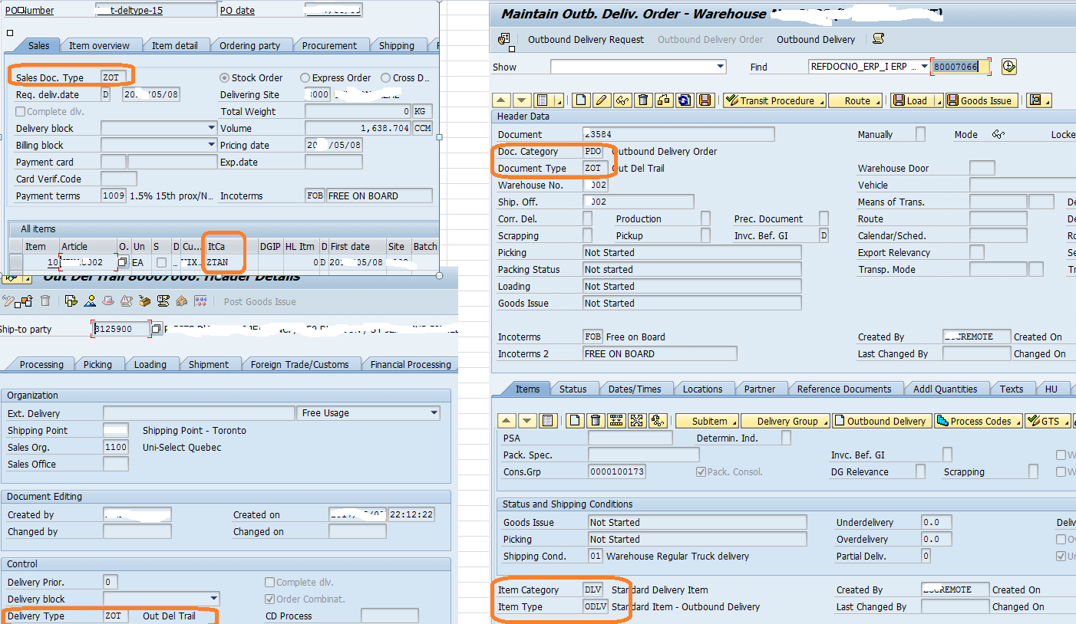Open the Process Codes dropdown button
The height and width of the screenshot is (624, 1076).
(x=977, y=421)
